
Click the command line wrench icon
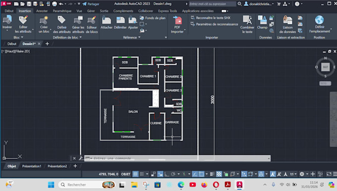pos(81,158)
